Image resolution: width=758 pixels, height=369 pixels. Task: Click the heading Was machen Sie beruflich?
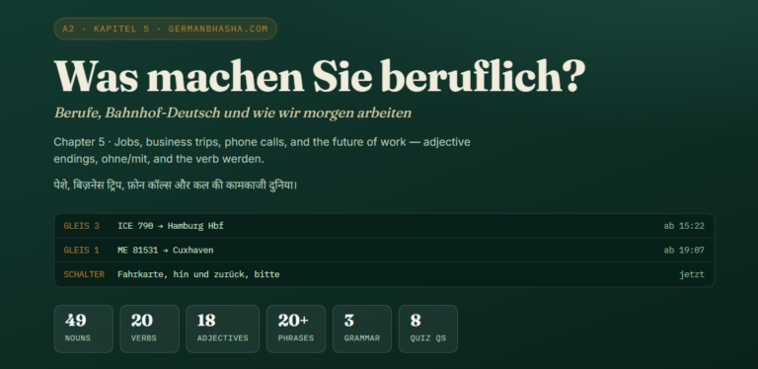point(320,76)
